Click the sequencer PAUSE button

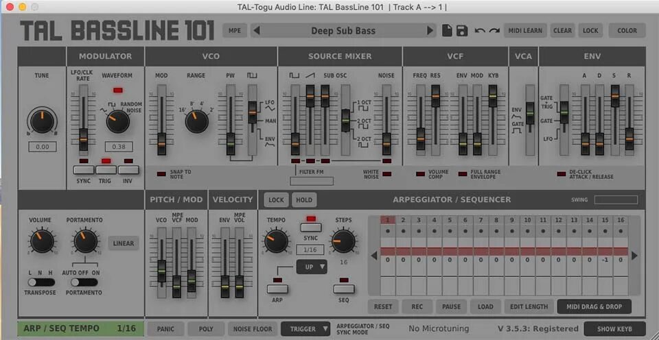[x=452, y=307]
